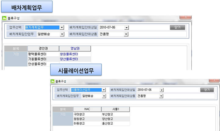
Task: Click the 2010-07-06 date field in lower window
Action: click(148, 90)
